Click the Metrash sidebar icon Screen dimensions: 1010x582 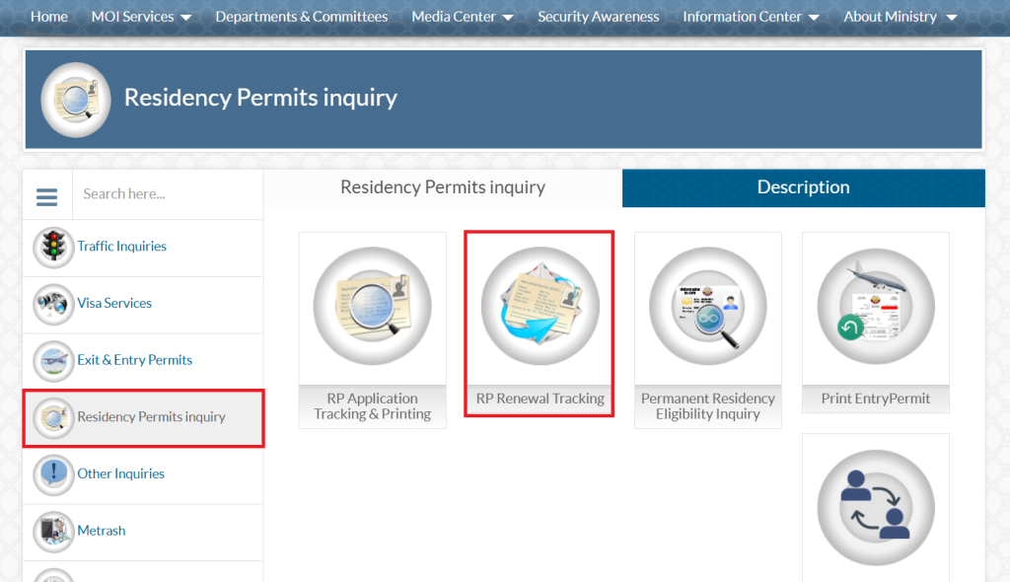(x=53, y=532)
